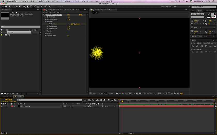Click the exposure reset icon in viewer
Screen dimensions: 217x135
tap(178, 93)
